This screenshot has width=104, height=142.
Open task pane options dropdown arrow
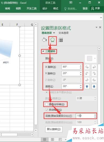click(x=97, y=27)
